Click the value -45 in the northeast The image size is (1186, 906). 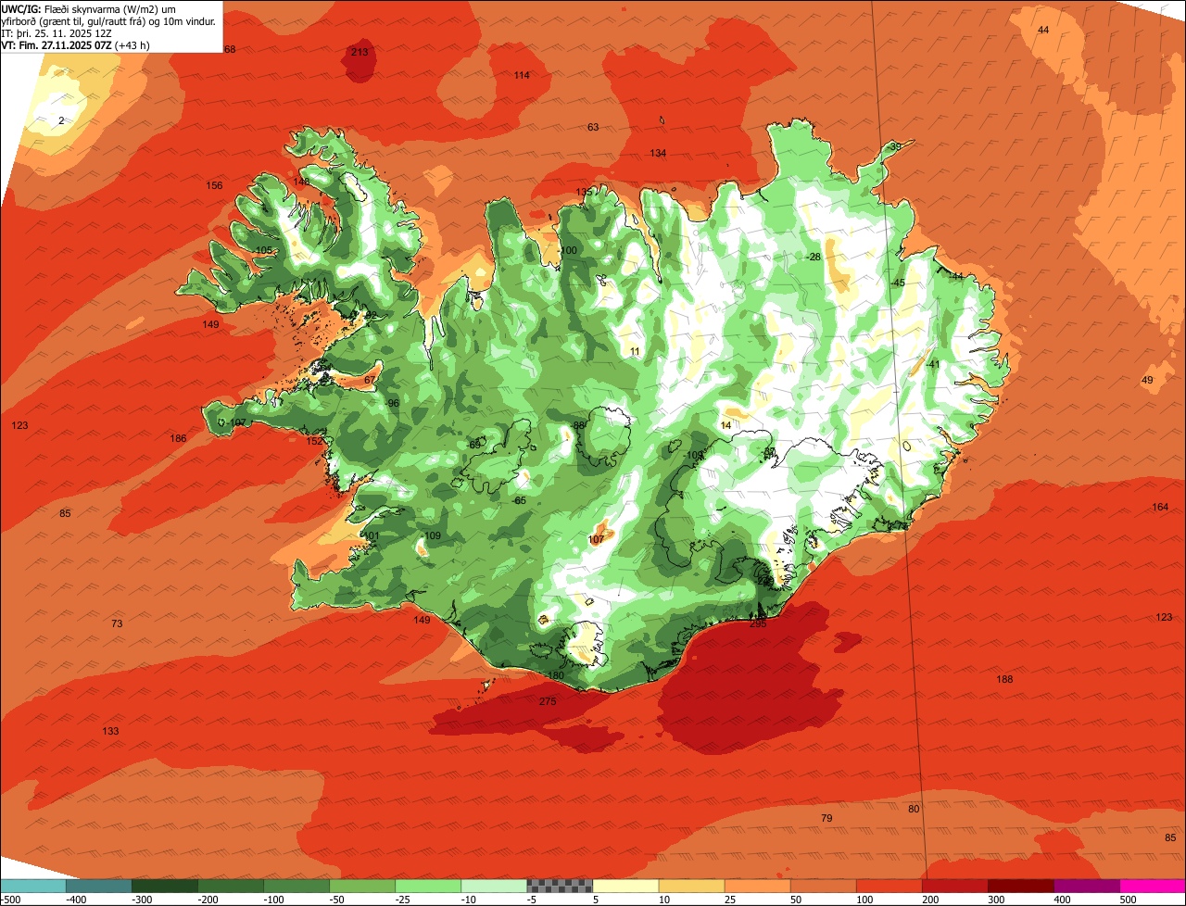point(897,283)
